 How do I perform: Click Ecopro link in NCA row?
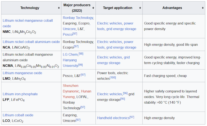68,47
